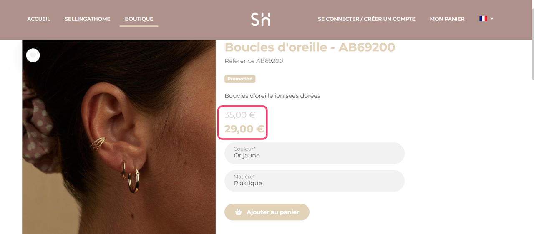Open the Couleur dropdown showing Or jaune
This screenshot has width=534, height=234.
(x=315, y=153)
